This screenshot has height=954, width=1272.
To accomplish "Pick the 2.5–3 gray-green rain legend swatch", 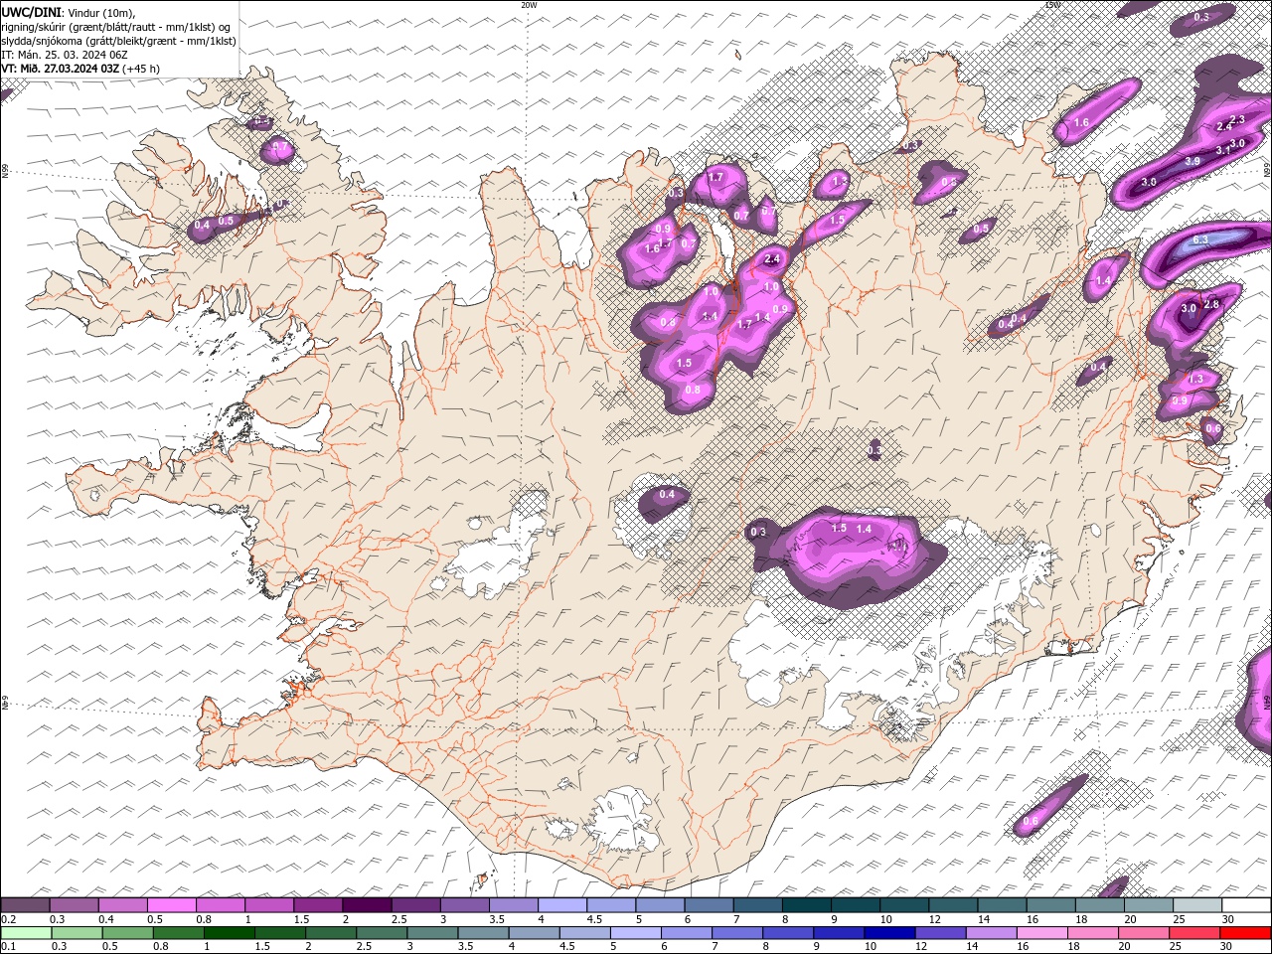I will pos(382,933).
